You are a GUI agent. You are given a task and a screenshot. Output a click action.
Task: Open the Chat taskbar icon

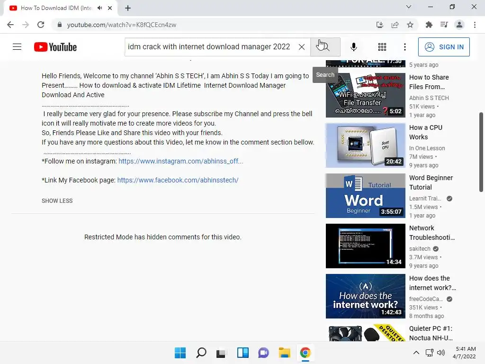tap(263, 353)
